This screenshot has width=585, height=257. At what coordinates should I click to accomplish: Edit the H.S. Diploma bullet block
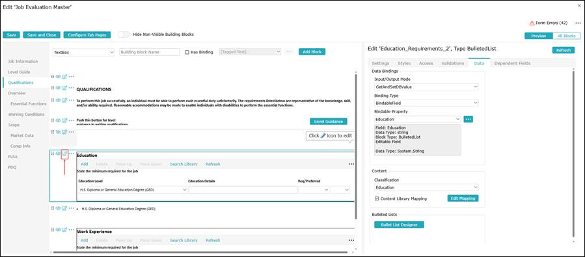coord(64,208)
